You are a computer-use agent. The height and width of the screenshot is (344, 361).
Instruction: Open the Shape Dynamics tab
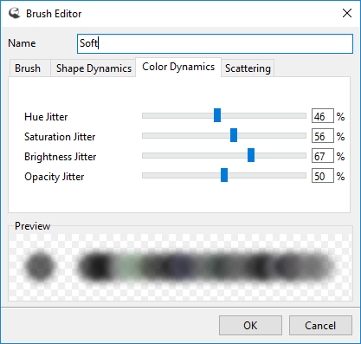click(x=93, y=68)
